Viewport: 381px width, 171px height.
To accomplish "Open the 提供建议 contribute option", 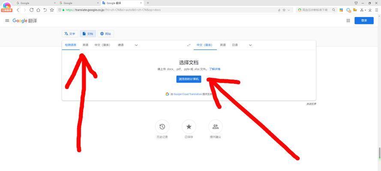I will coord(215,127).
